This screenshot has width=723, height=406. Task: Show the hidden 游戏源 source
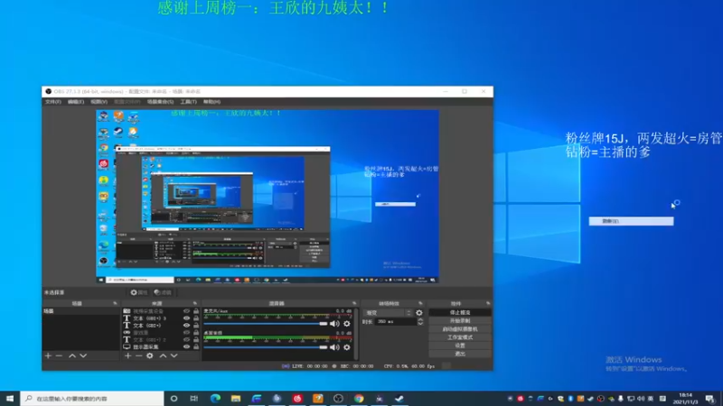pos(186,332)
